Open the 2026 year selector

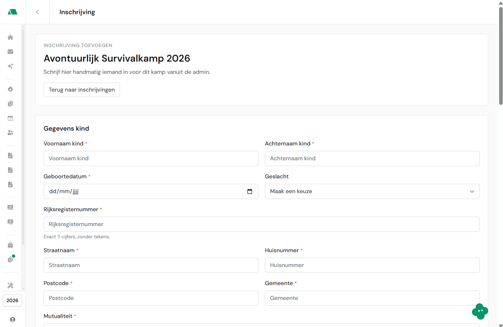tap(12, 301)
